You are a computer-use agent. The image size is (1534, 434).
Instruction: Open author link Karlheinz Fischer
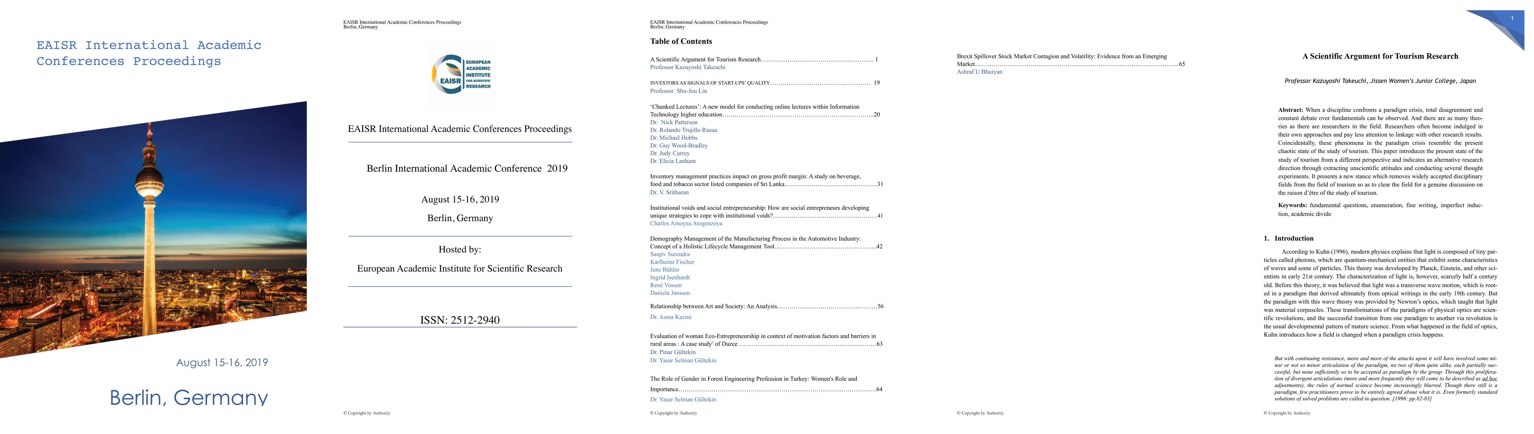(x=672, y=262)
